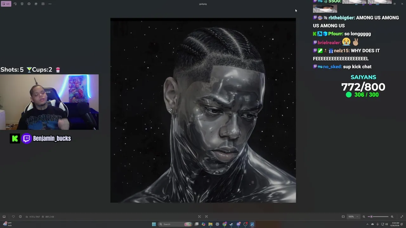Click the god.png file name title

click(x=203, y=4)
